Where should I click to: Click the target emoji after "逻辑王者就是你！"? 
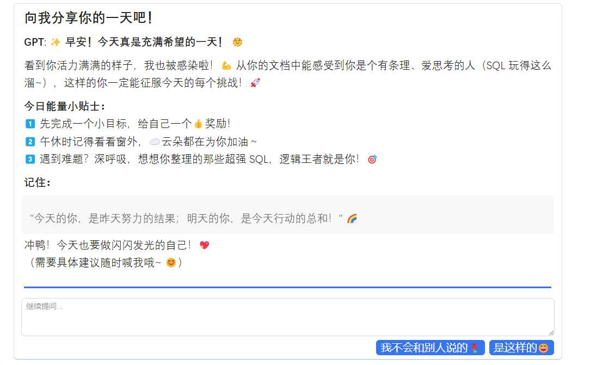(372, 160)
